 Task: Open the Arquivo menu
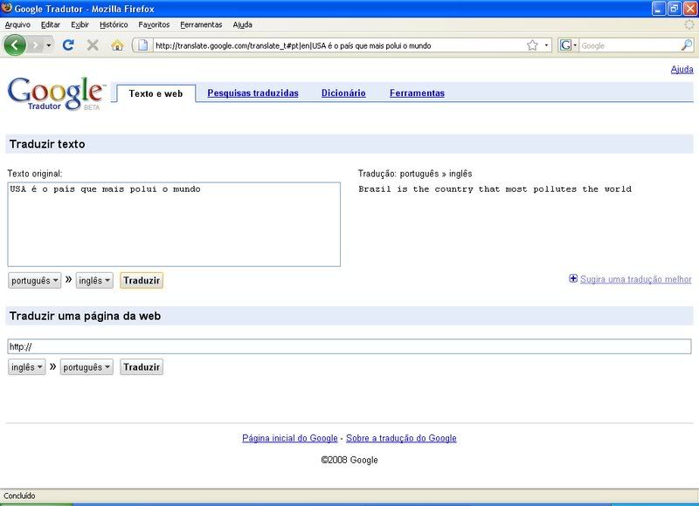[x=17, y=25]
